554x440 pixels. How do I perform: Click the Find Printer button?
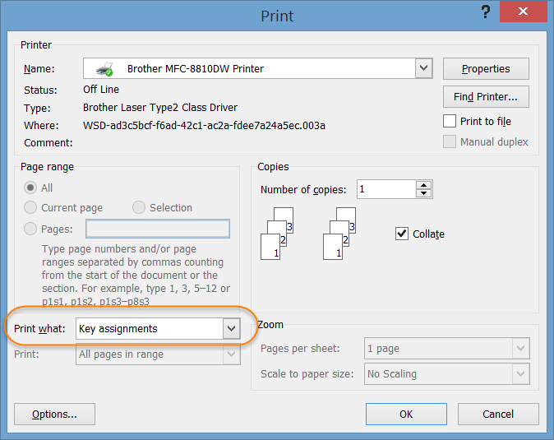[486, 96]
